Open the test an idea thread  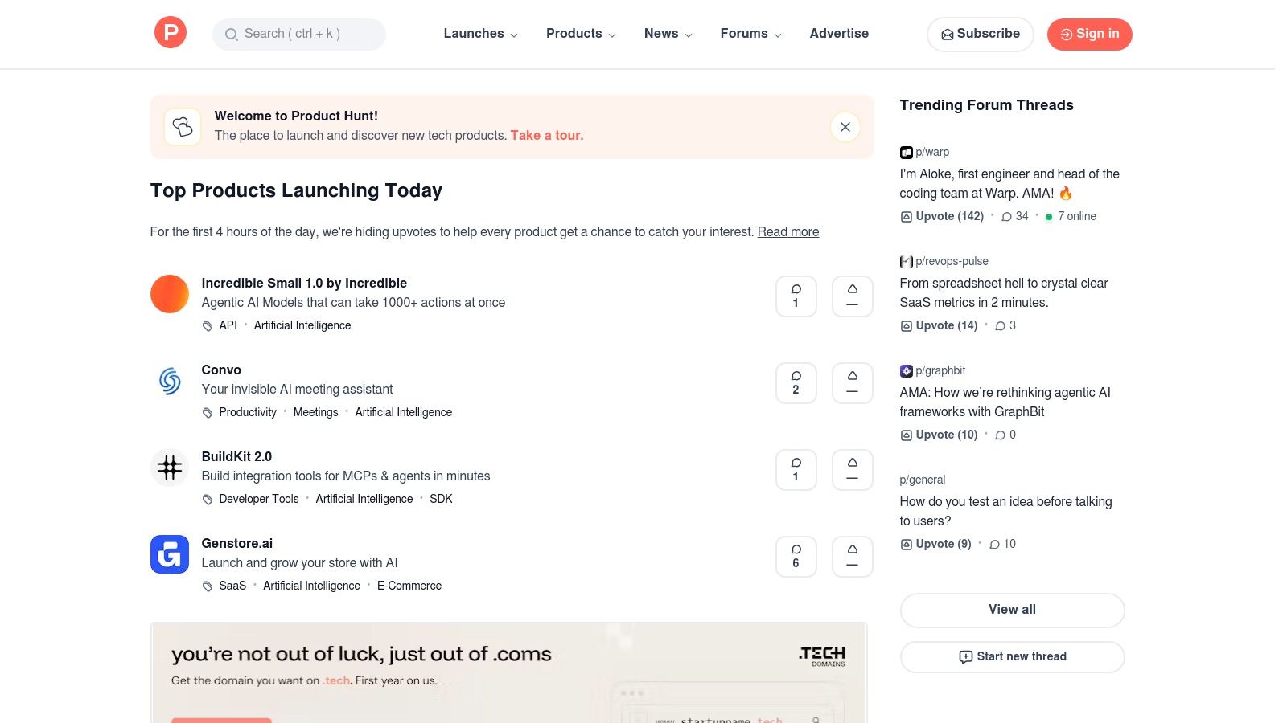tap(1006, 511)
